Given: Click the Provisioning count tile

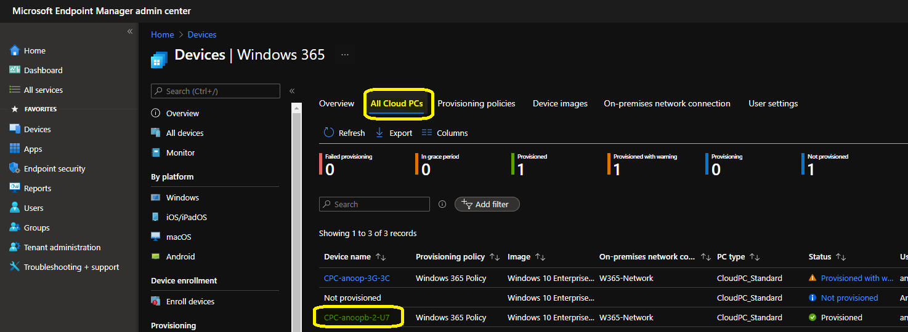Looking at the screenshot, I should [x=725, y=165].
